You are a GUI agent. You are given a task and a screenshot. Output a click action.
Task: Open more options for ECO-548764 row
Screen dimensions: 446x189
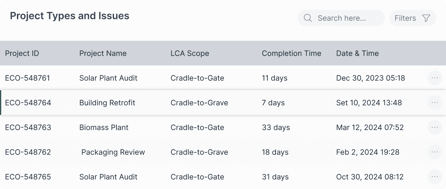(x=434, y=103)
